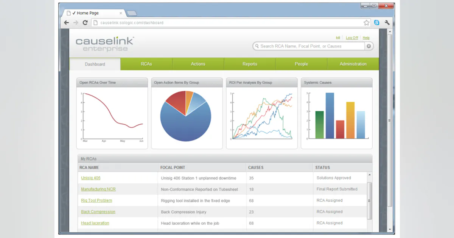Screen dimensions: 454x238
Task: Click the search settings gear icon
Action: (369, 46)
